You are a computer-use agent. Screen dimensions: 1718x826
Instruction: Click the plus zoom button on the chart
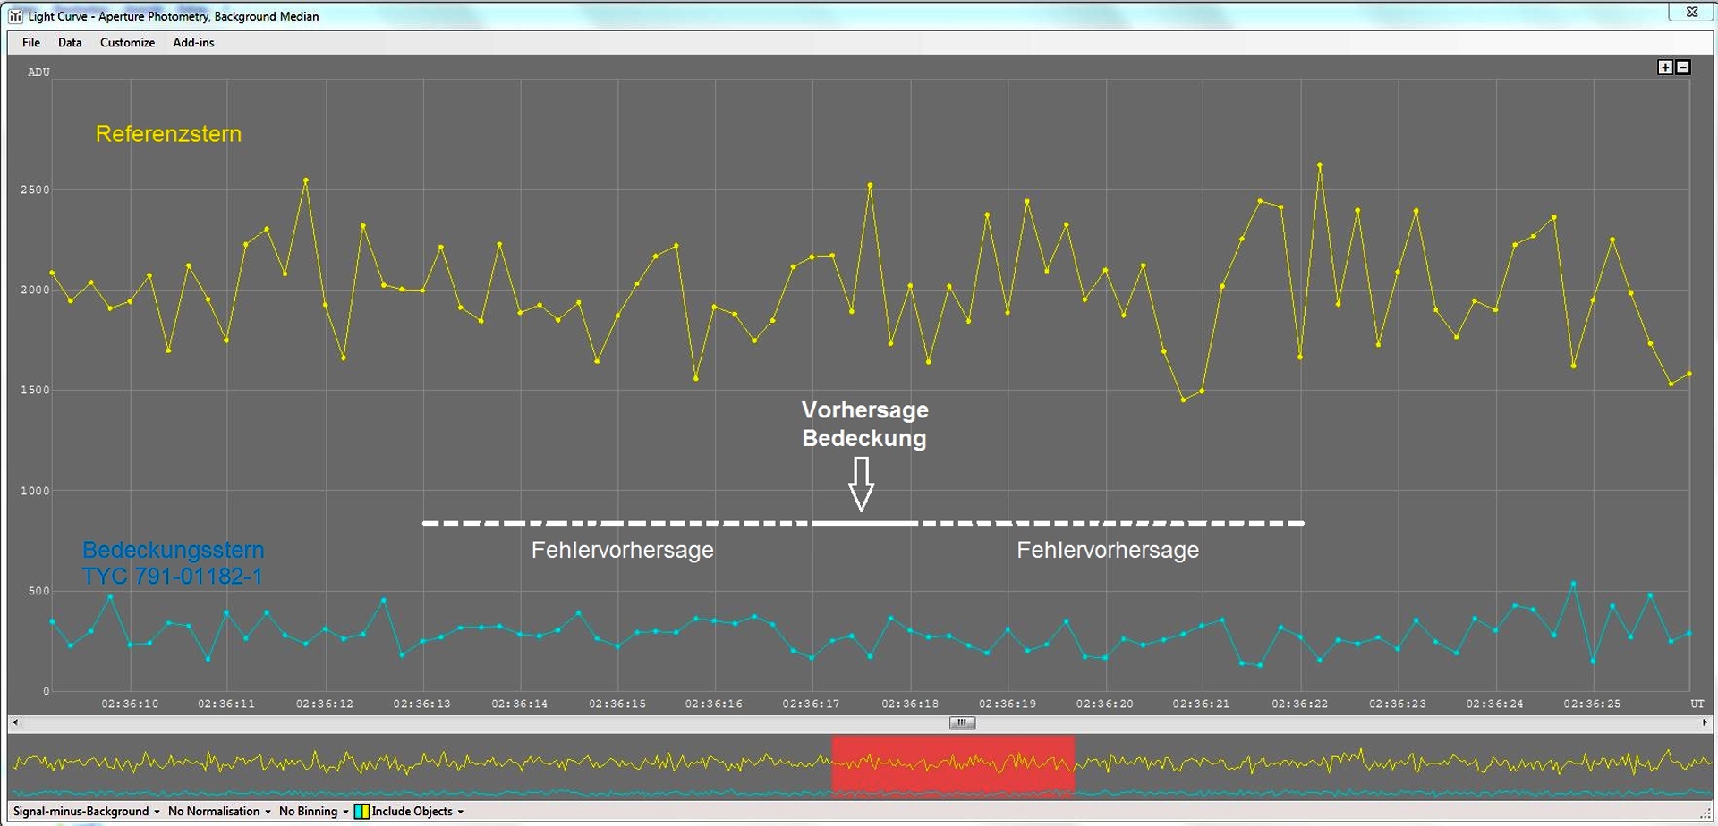coord(1665,67)
